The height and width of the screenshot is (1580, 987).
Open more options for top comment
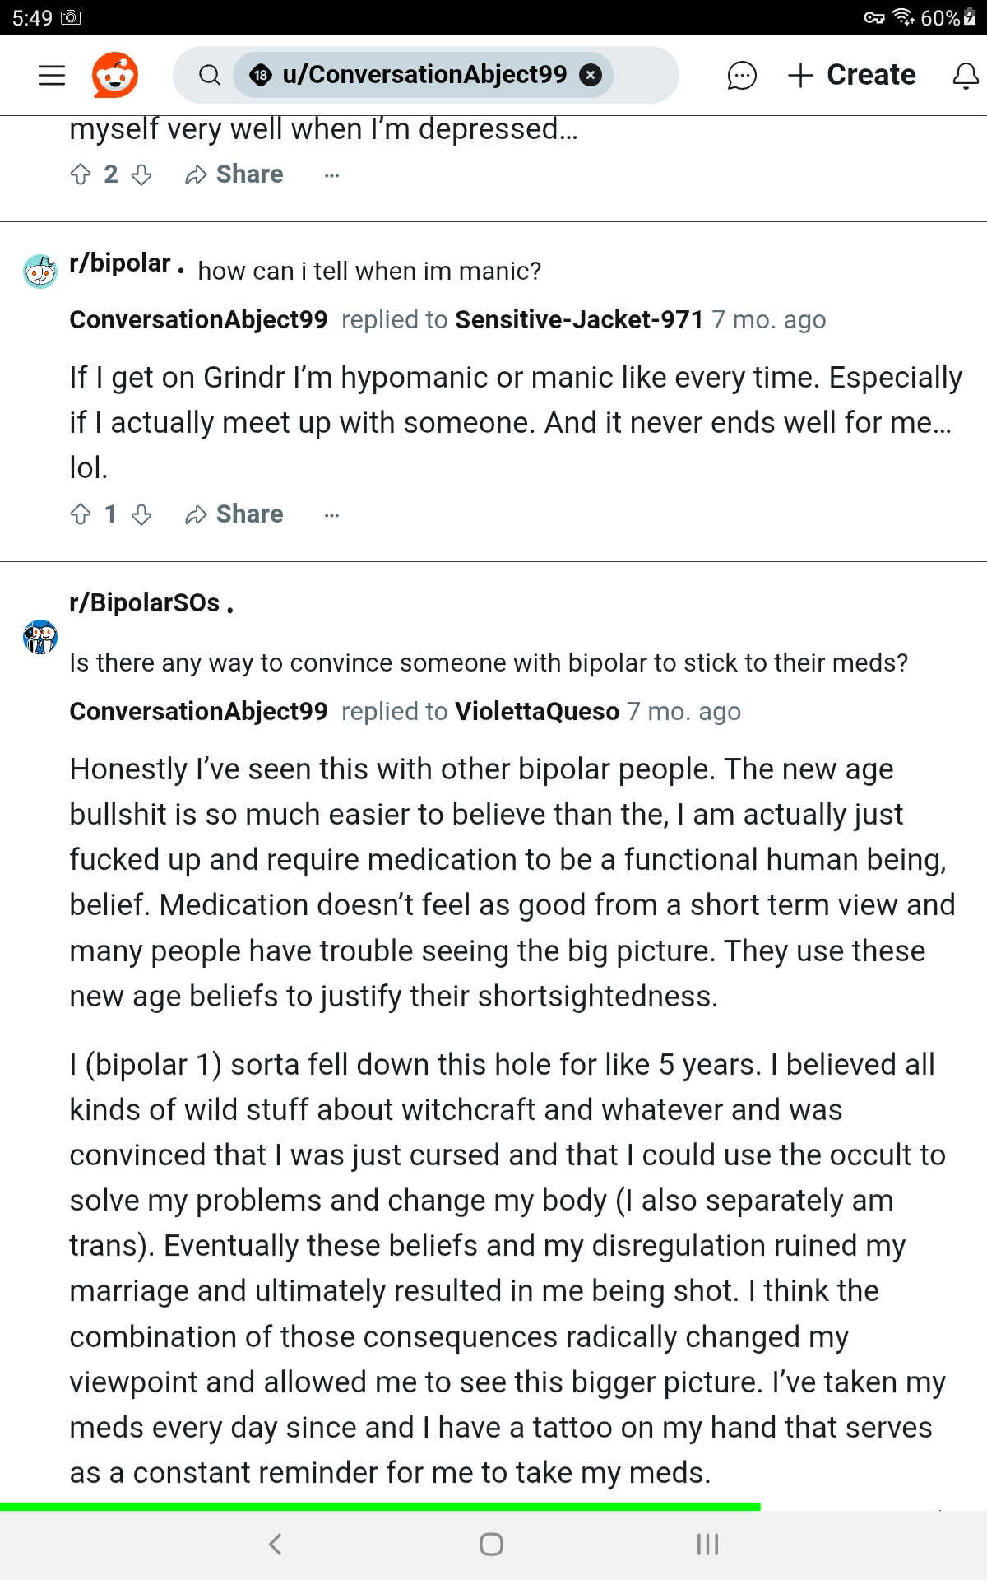[x=331, y=175]
